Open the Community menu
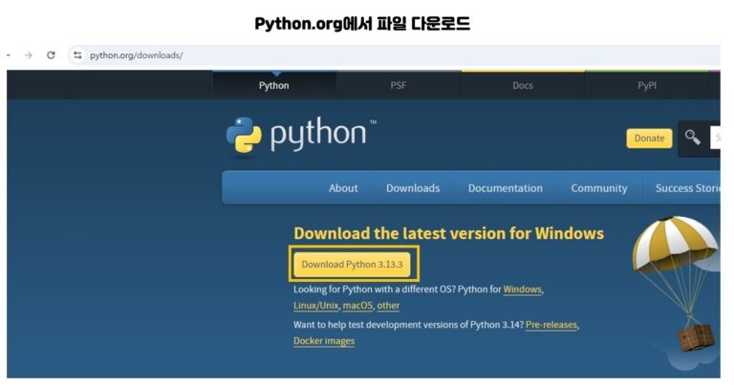 [598, 188]
